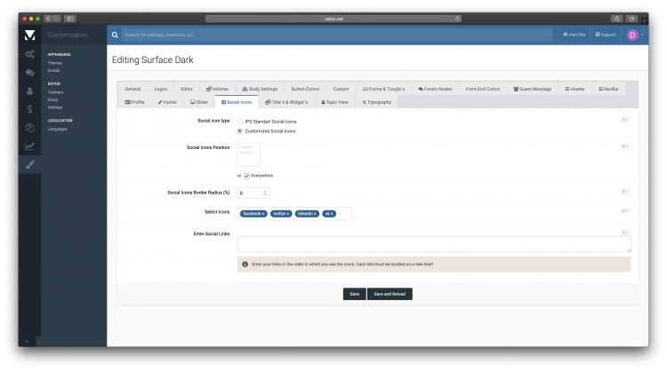Open the Social Icons Position list box
Viewport: 667px width, 371px height.
[248, 154]
